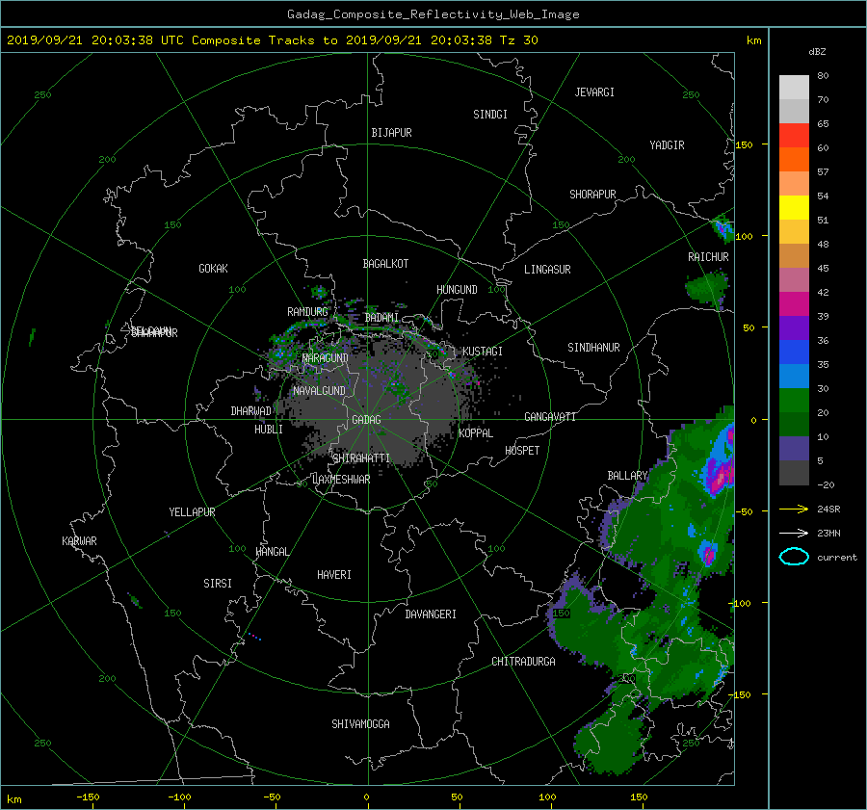Select the DAVANGERI label

coord(431,614)
